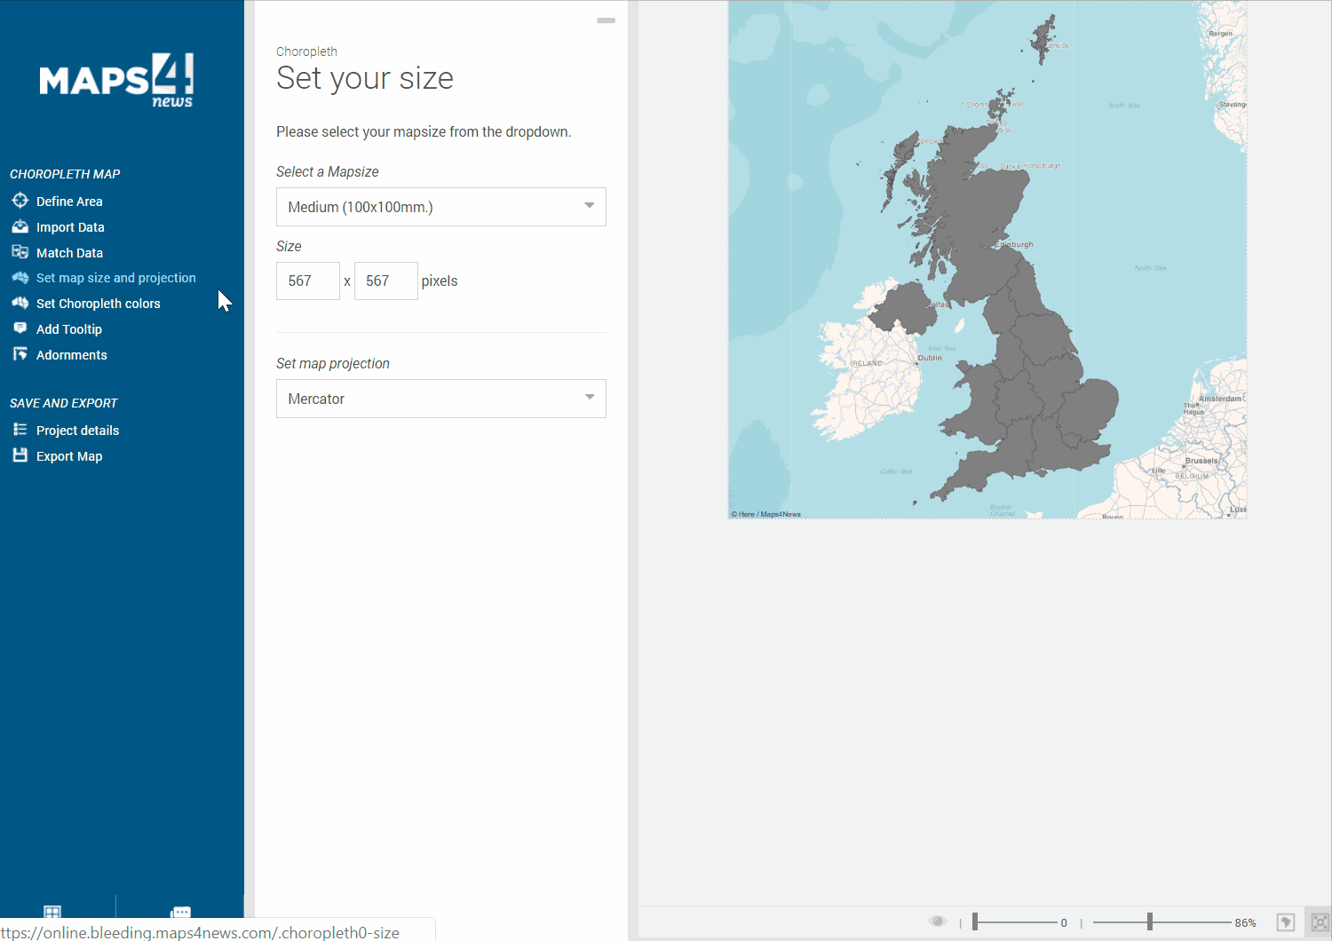The image size is (1332, 941).
Task: Click the chat bubble icon at sidebar bottom
Action: point(181,912)
